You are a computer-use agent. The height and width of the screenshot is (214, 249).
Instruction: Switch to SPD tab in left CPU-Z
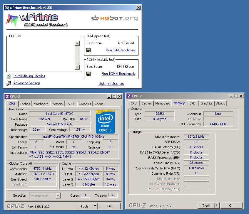(x=71, y=104)
